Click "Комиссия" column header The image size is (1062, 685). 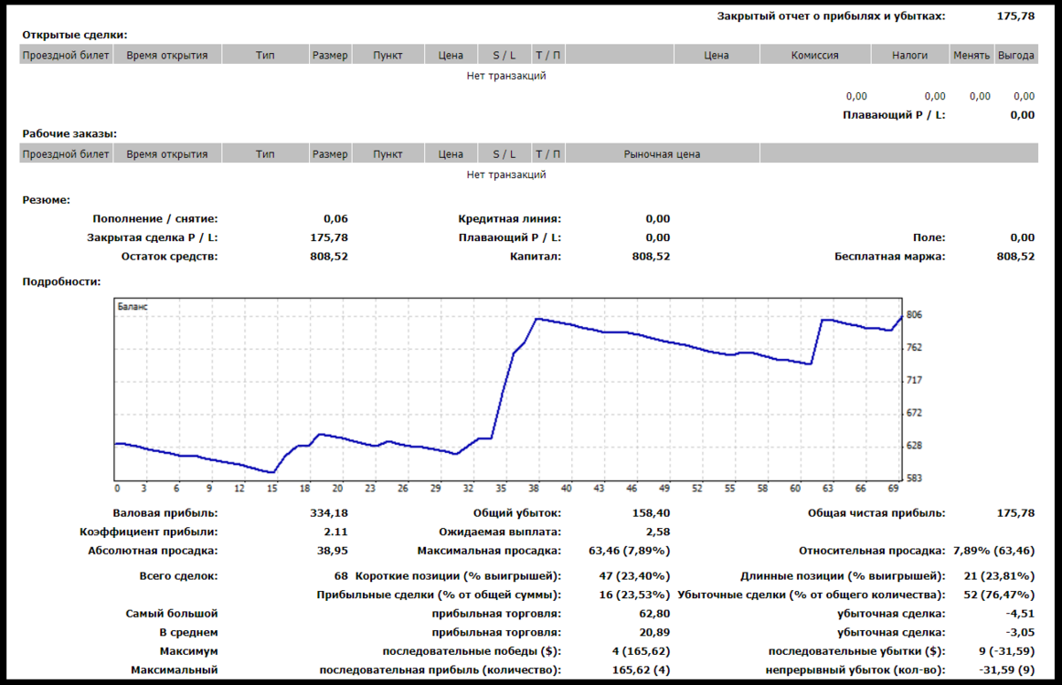click(x=815, y=56)
